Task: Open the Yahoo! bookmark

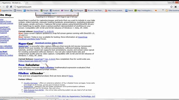Action: coord(65,11)
